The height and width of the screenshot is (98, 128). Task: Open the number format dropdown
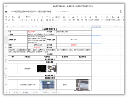tap(20, 17)
